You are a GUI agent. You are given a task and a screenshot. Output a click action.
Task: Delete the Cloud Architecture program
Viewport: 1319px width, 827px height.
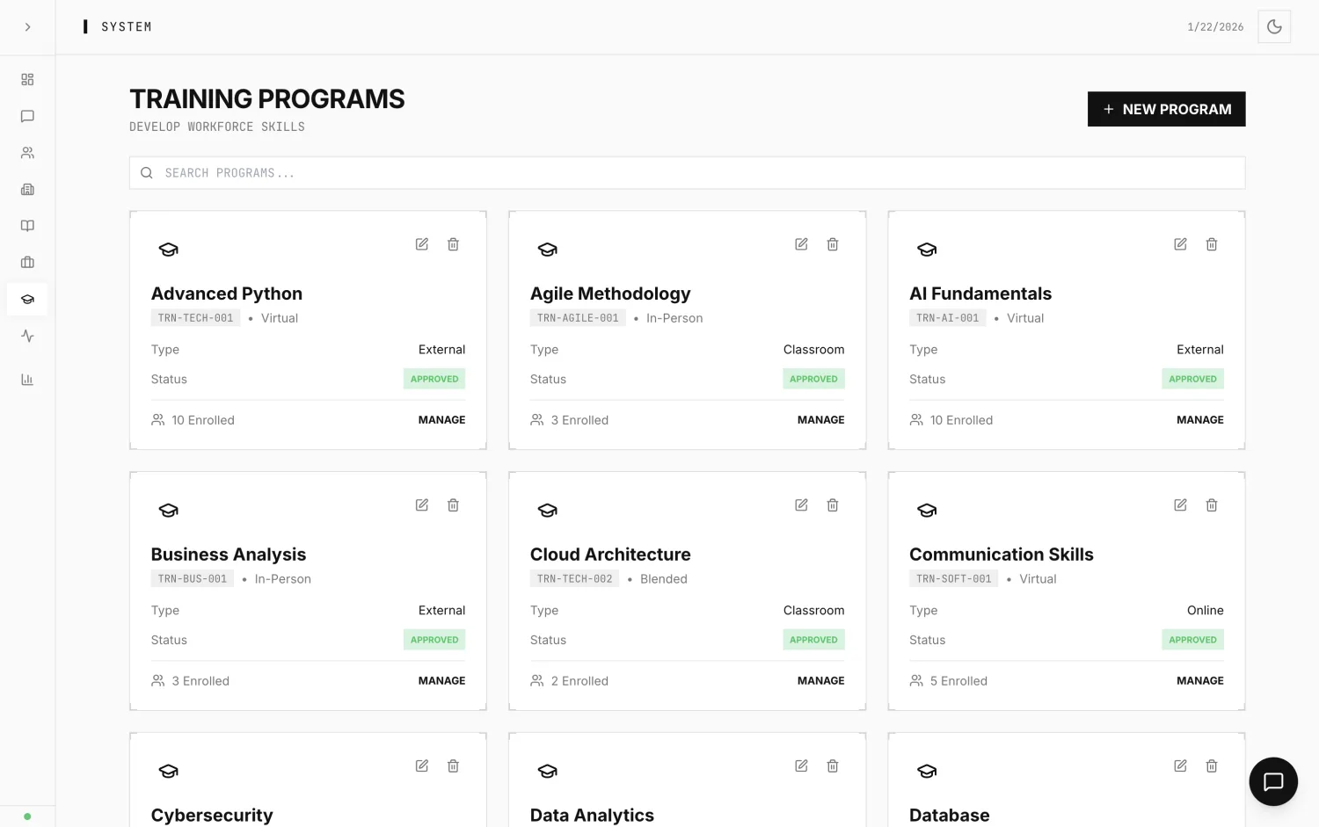pos(833,505)
